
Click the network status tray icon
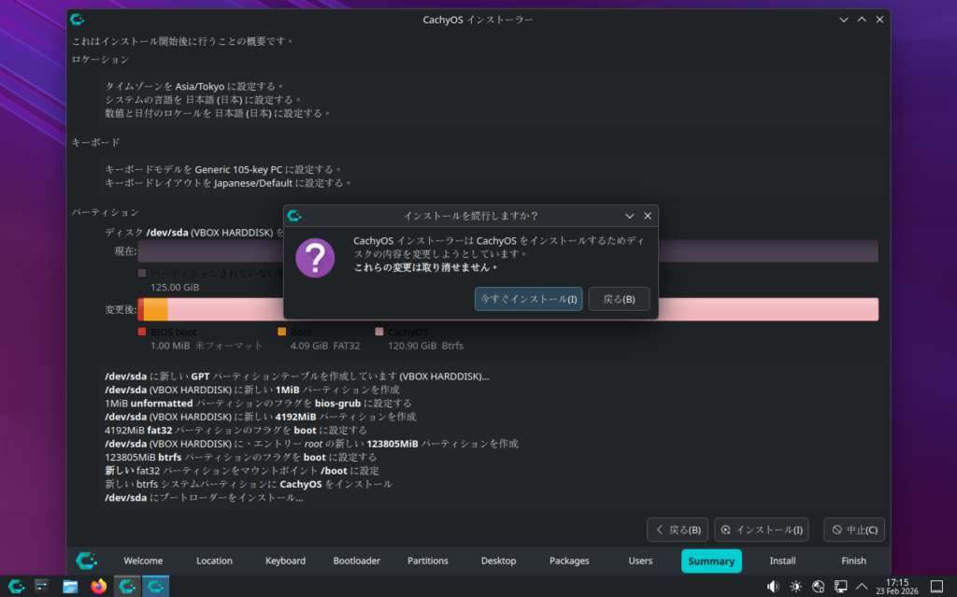840,586
